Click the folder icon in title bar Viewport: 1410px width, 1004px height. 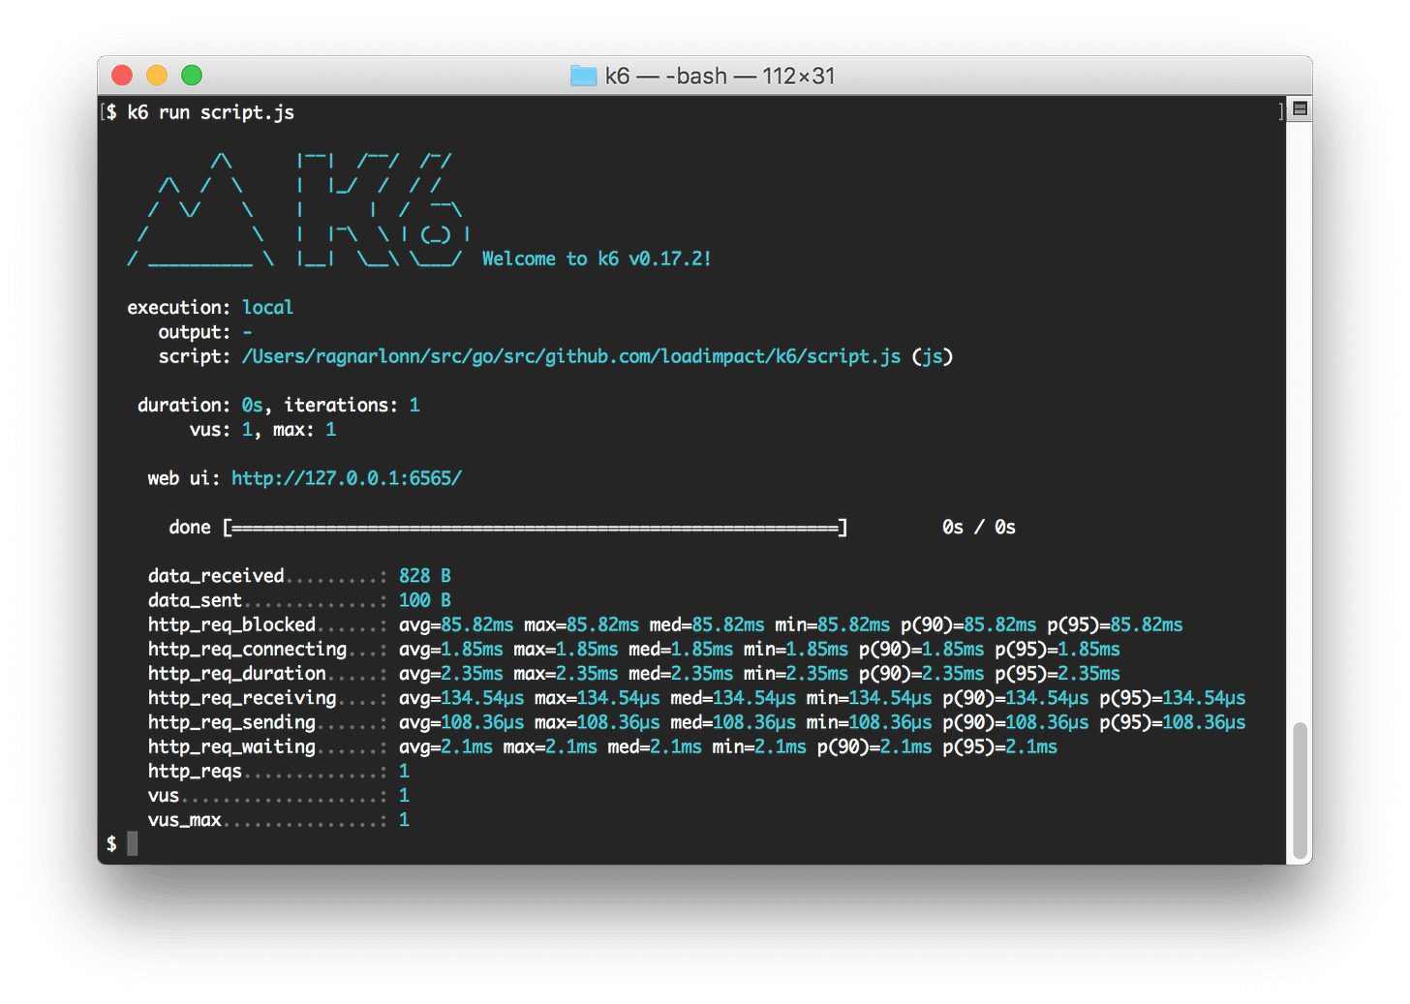click(x=584, y=76)
